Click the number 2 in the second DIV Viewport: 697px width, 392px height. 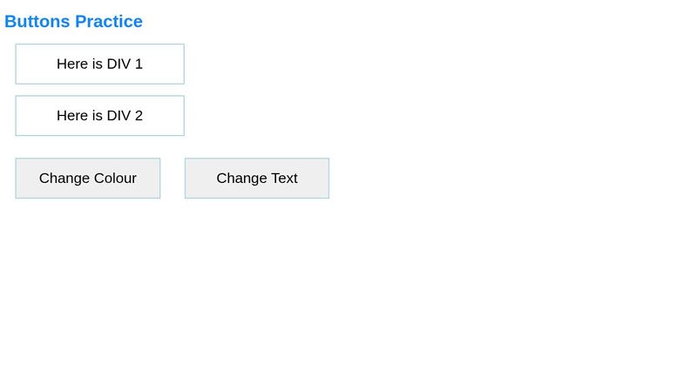tap(139, 116)
